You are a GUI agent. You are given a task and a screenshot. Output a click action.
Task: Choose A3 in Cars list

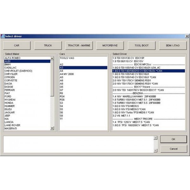83,68
